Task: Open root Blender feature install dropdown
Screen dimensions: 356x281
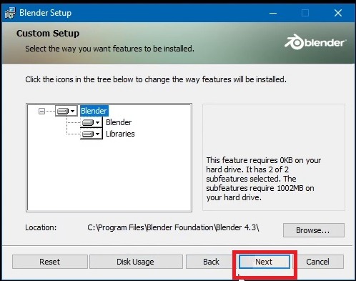Action: click(66, 111)
